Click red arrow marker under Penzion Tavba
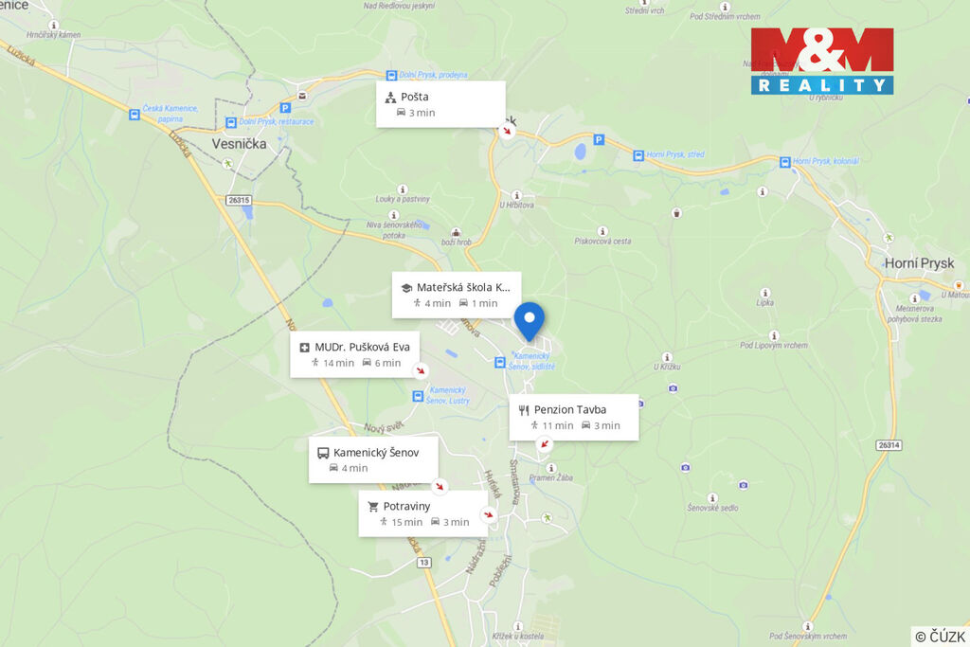 545,443
